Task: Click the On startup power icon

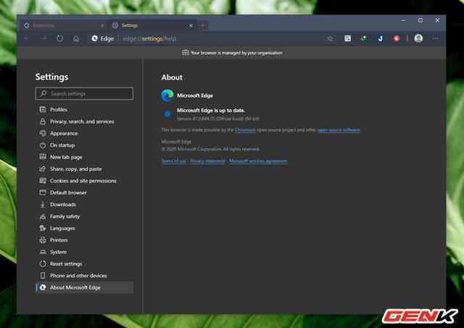Action: coord(43,145)
